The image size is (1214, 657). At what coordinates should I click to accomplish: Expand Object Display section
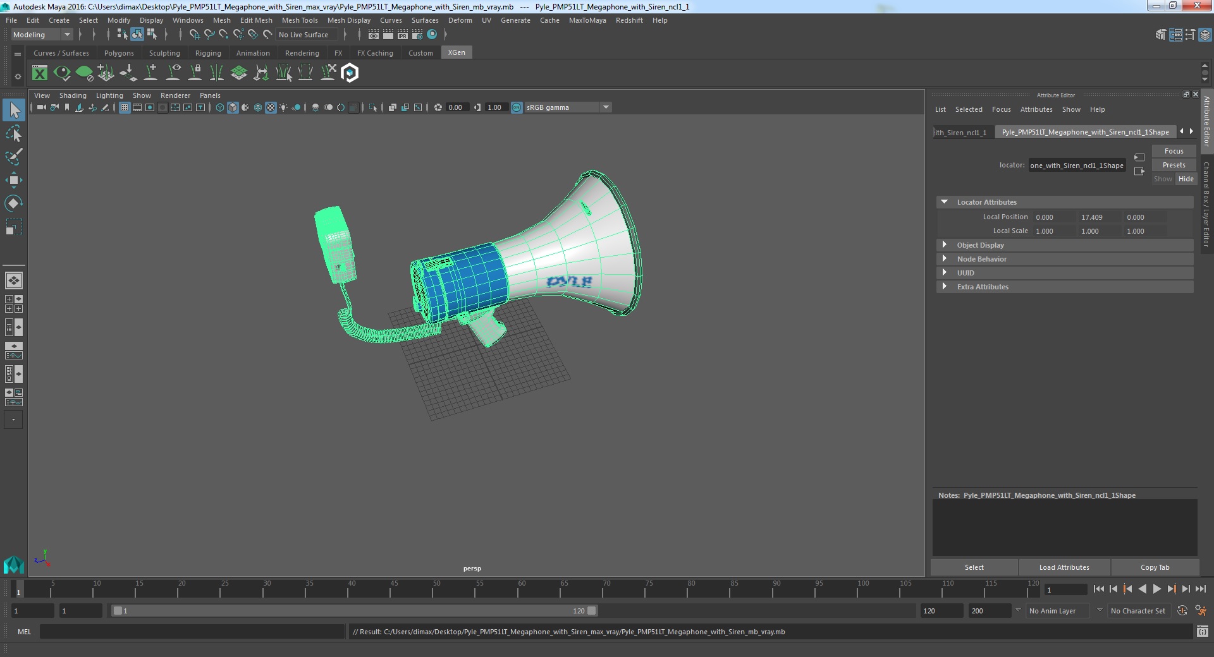pyautogui.click(x=945, y=245)
